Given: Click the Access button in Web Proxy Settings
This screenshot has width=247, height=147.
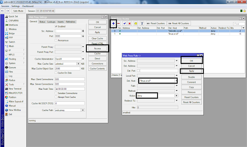Looking at the screenshot, I should [x=97, y=48].
